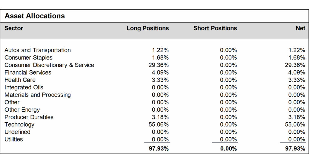Click the Health Care sector label
Image resolution: width=309 pixels, height=154 pixels.
[20, 80]
